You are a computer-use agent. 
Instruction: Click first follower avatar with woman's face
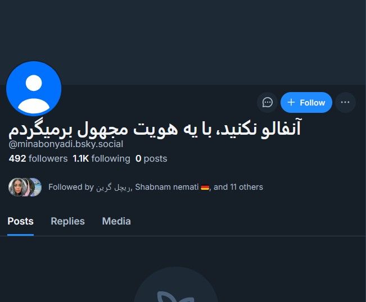(x=17, y=187)
